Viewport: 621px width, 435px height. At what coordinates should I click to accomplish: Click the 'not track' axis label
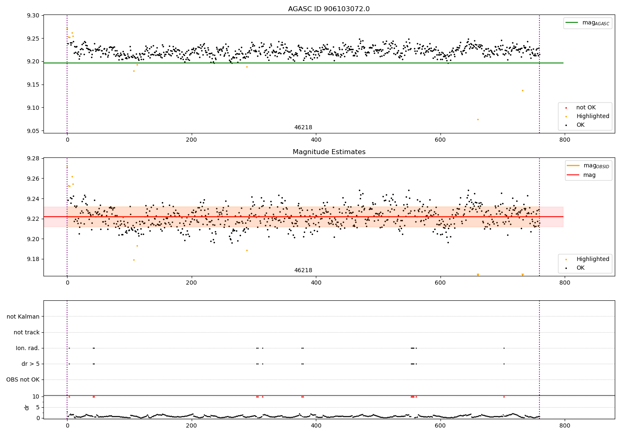click(26, 333)
